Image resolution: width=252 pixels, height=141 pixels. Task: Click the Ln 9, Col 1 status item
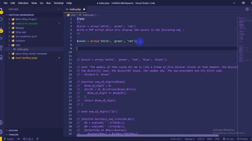click(176, 139)
